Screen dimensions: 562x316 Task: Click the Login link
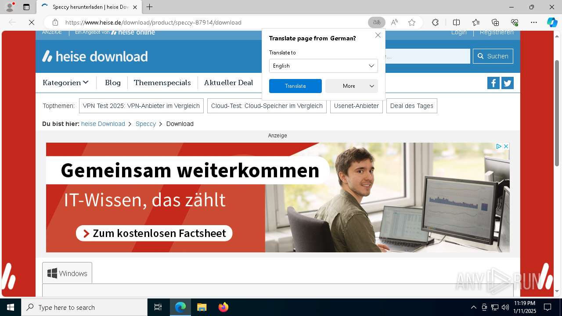point(459,32)
